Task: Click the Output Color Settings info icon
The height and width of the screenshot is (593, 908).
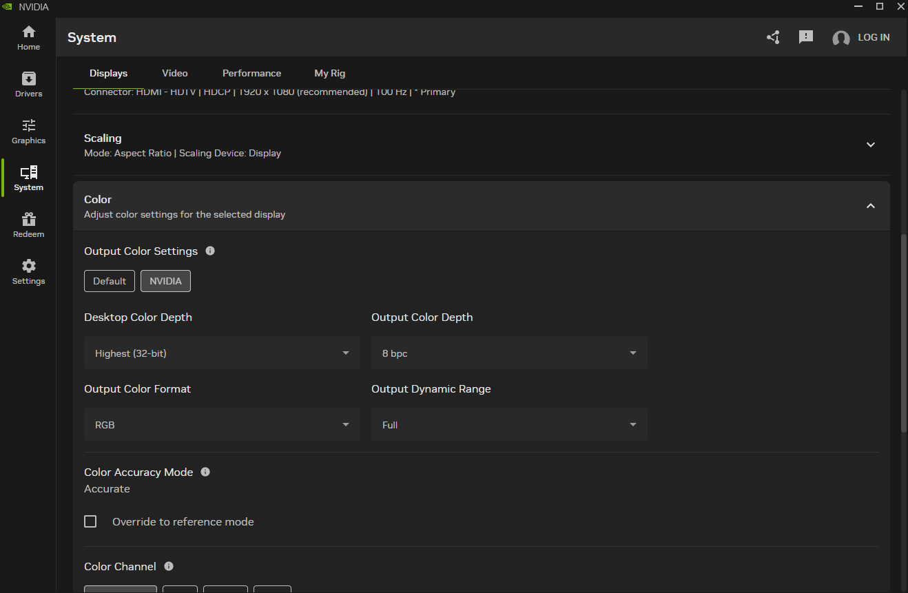Action: (210, 251)
